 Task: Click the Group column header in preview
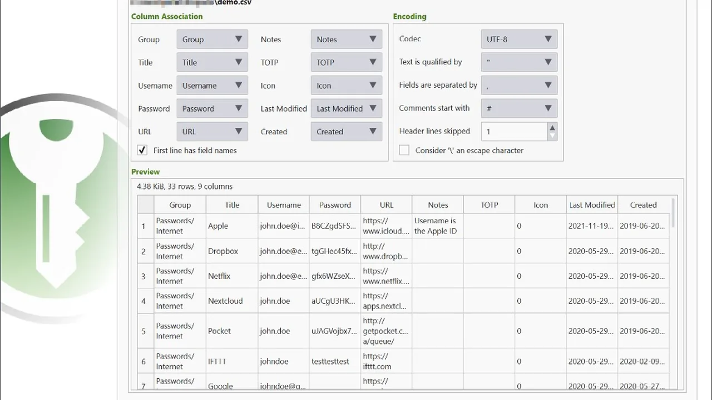tap(180, 205)
